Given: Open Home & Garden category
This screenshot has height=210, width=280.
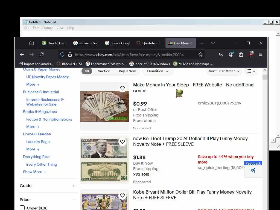Looking at the screenshot, I should coord(37,134).
